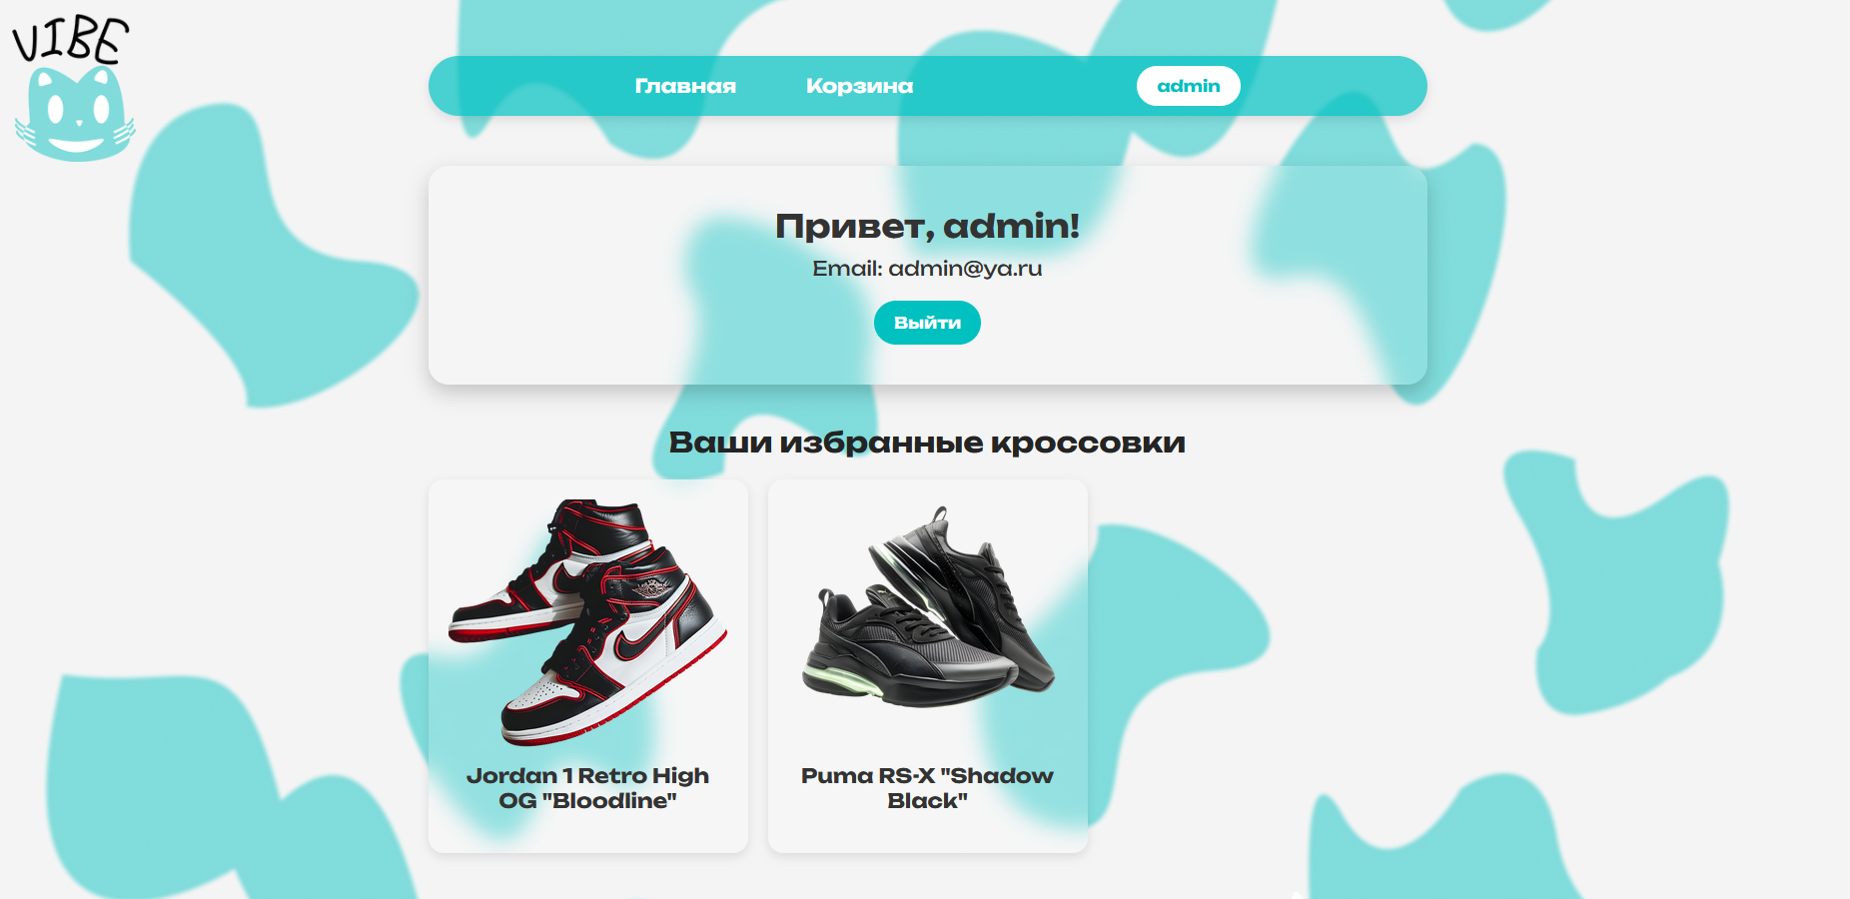
Task: Click the teal navigation bar background
Action: 1029,86
